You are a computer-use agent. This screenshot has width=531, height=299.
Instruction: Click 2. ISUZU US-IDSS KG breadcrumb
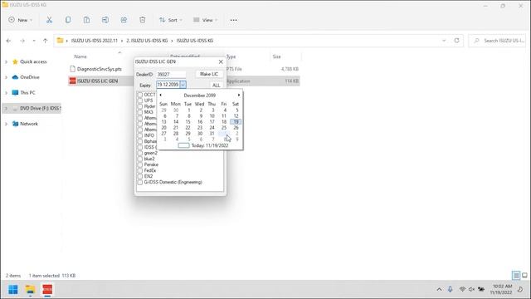point(147,41)
